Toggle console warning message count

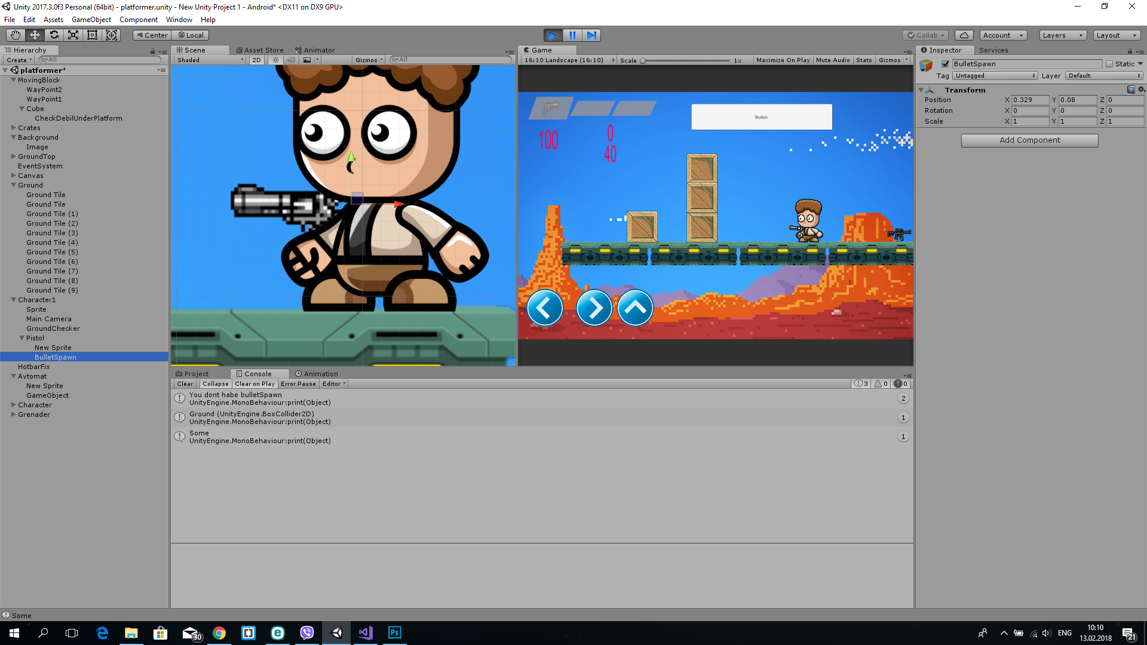(881, 384)
